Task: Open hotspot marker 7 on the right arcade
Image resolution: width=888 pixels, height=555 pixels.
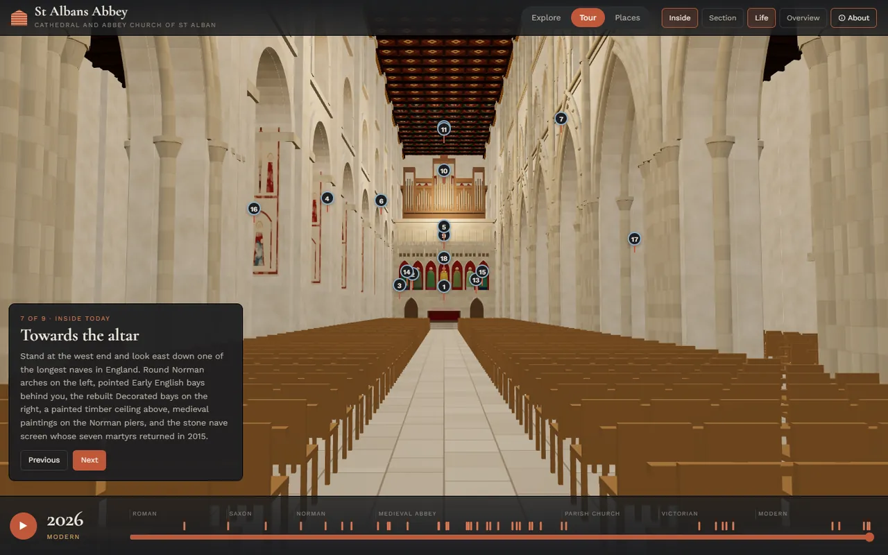Action: (561, 119)
